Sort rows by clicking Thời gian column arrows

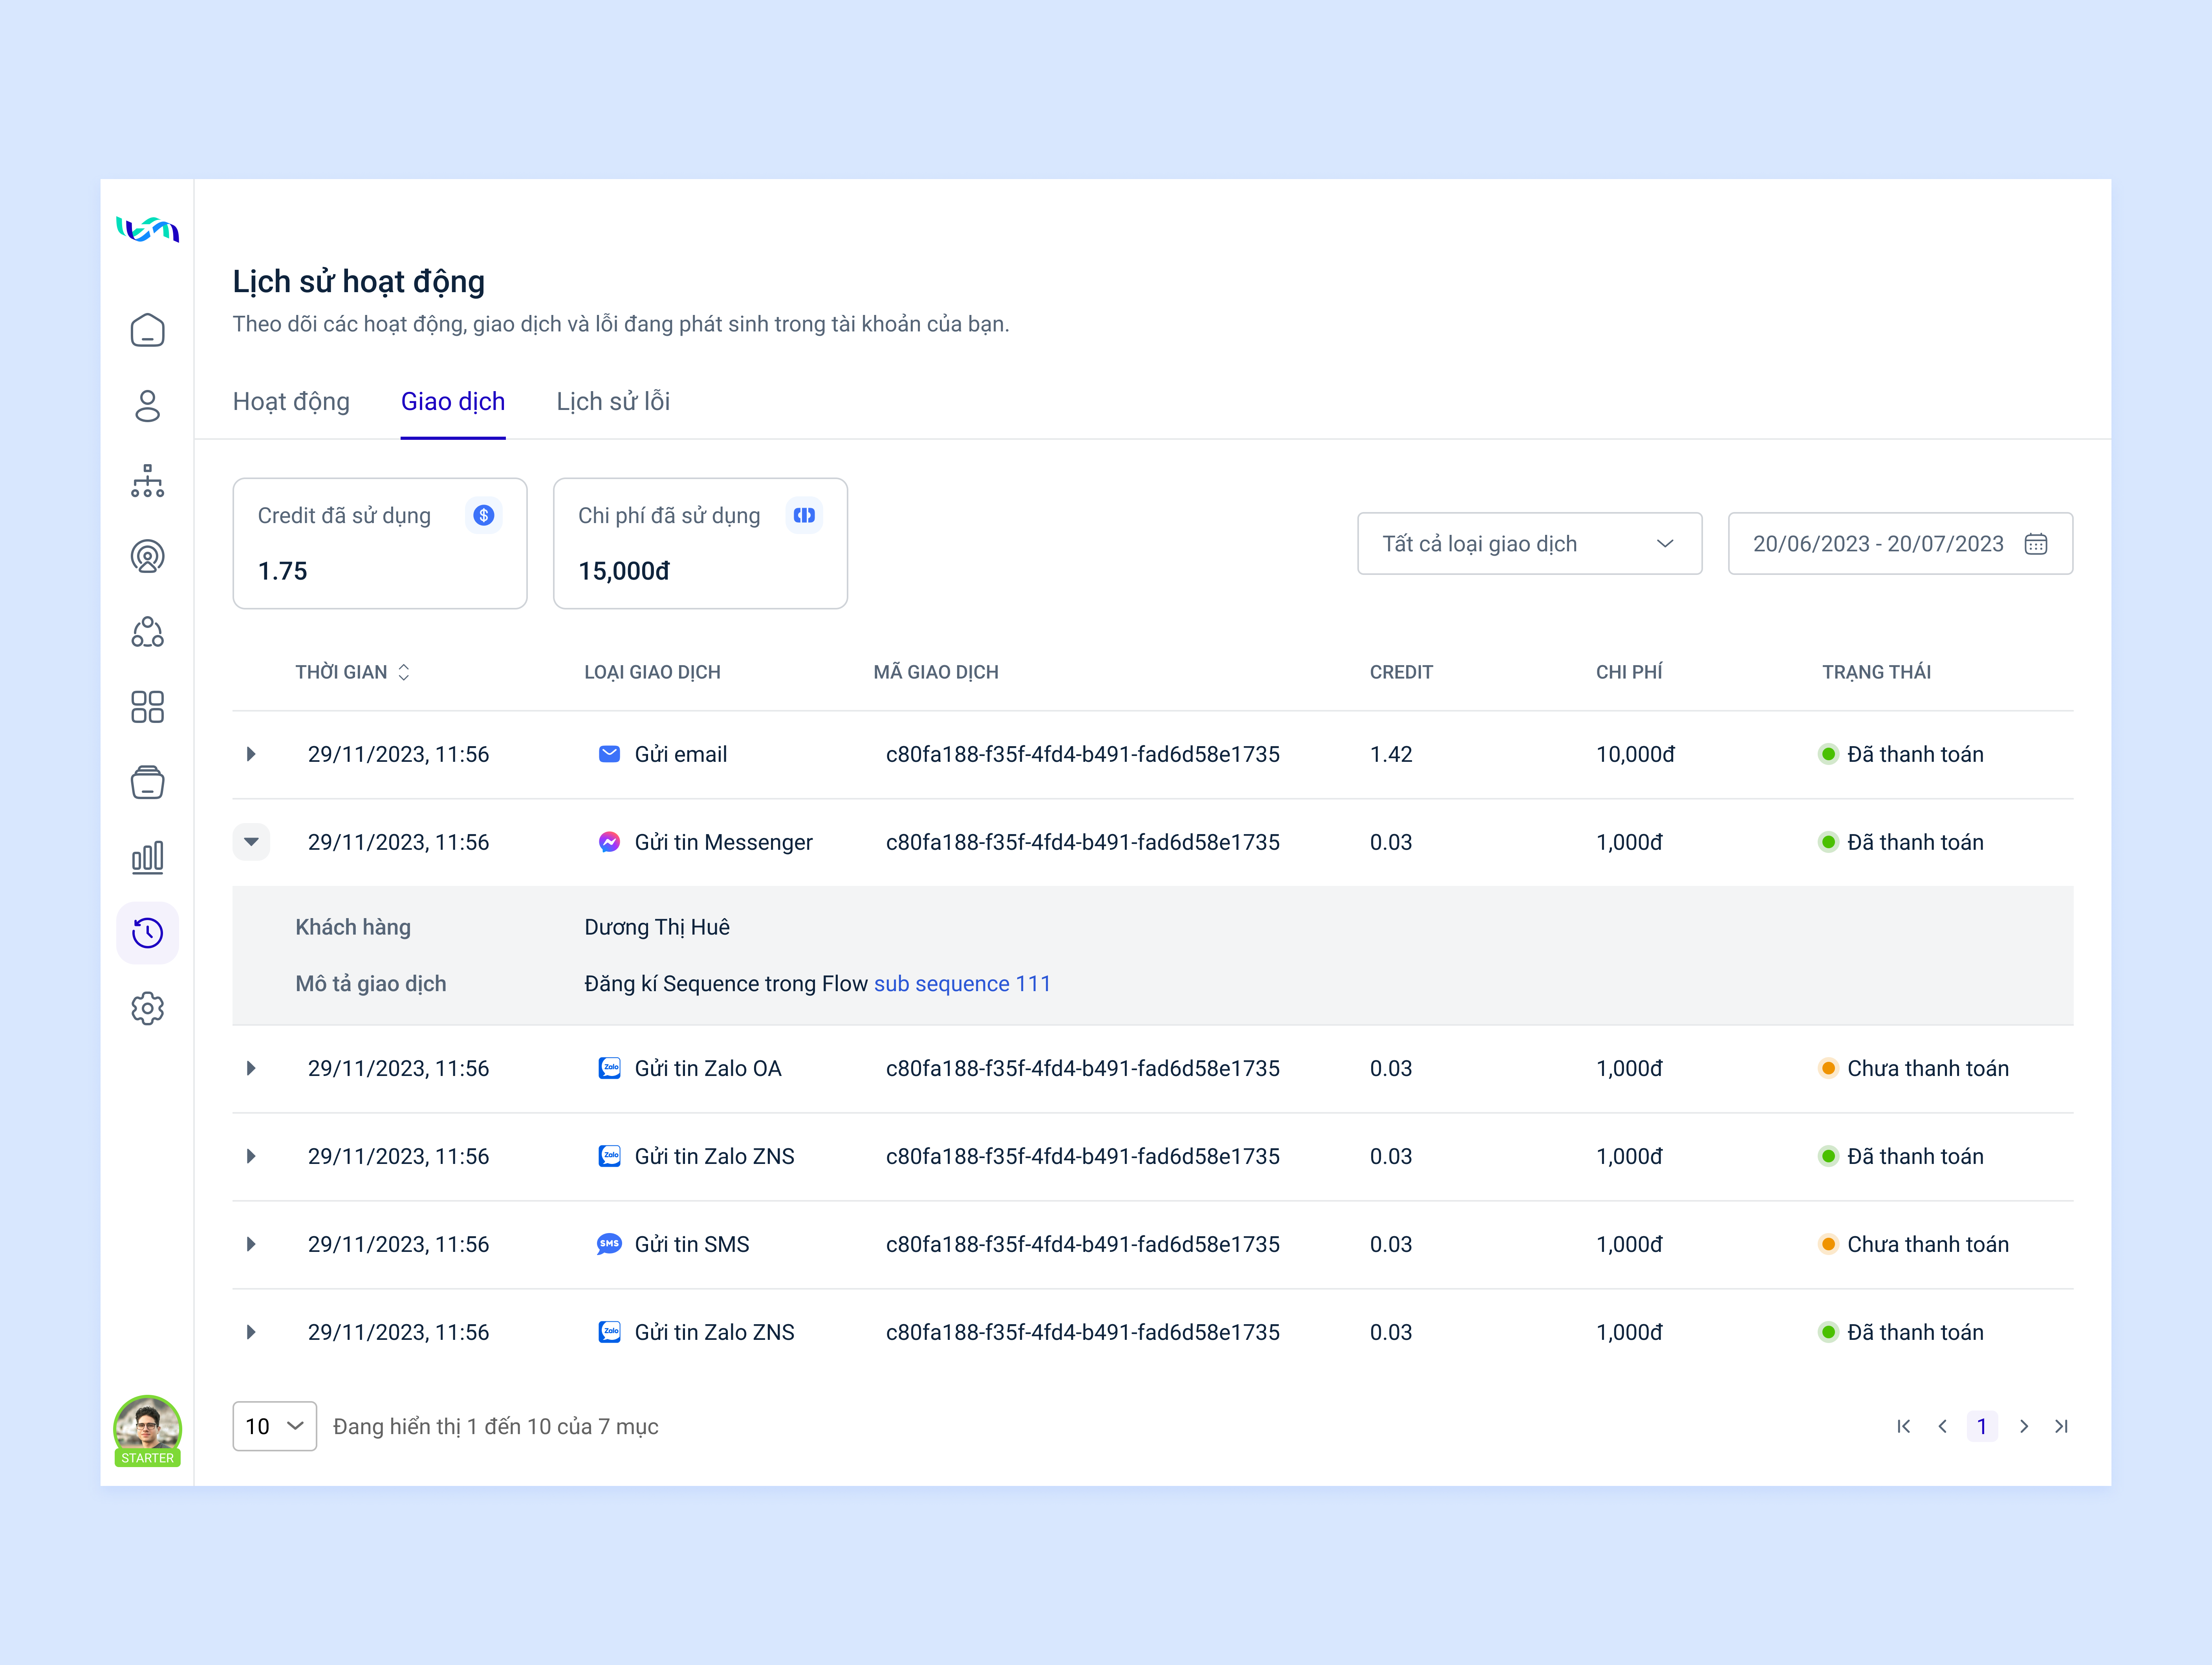(404, 671)
